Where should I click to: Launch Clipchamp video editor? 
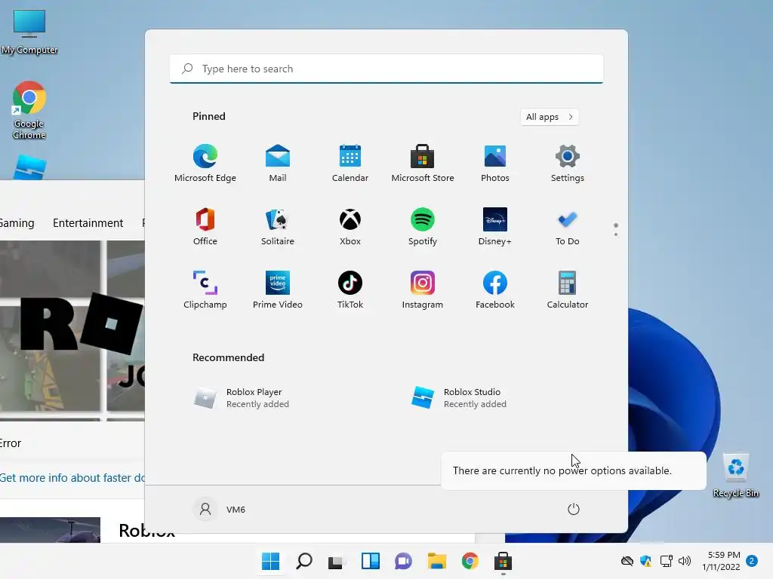click(205, 290)
